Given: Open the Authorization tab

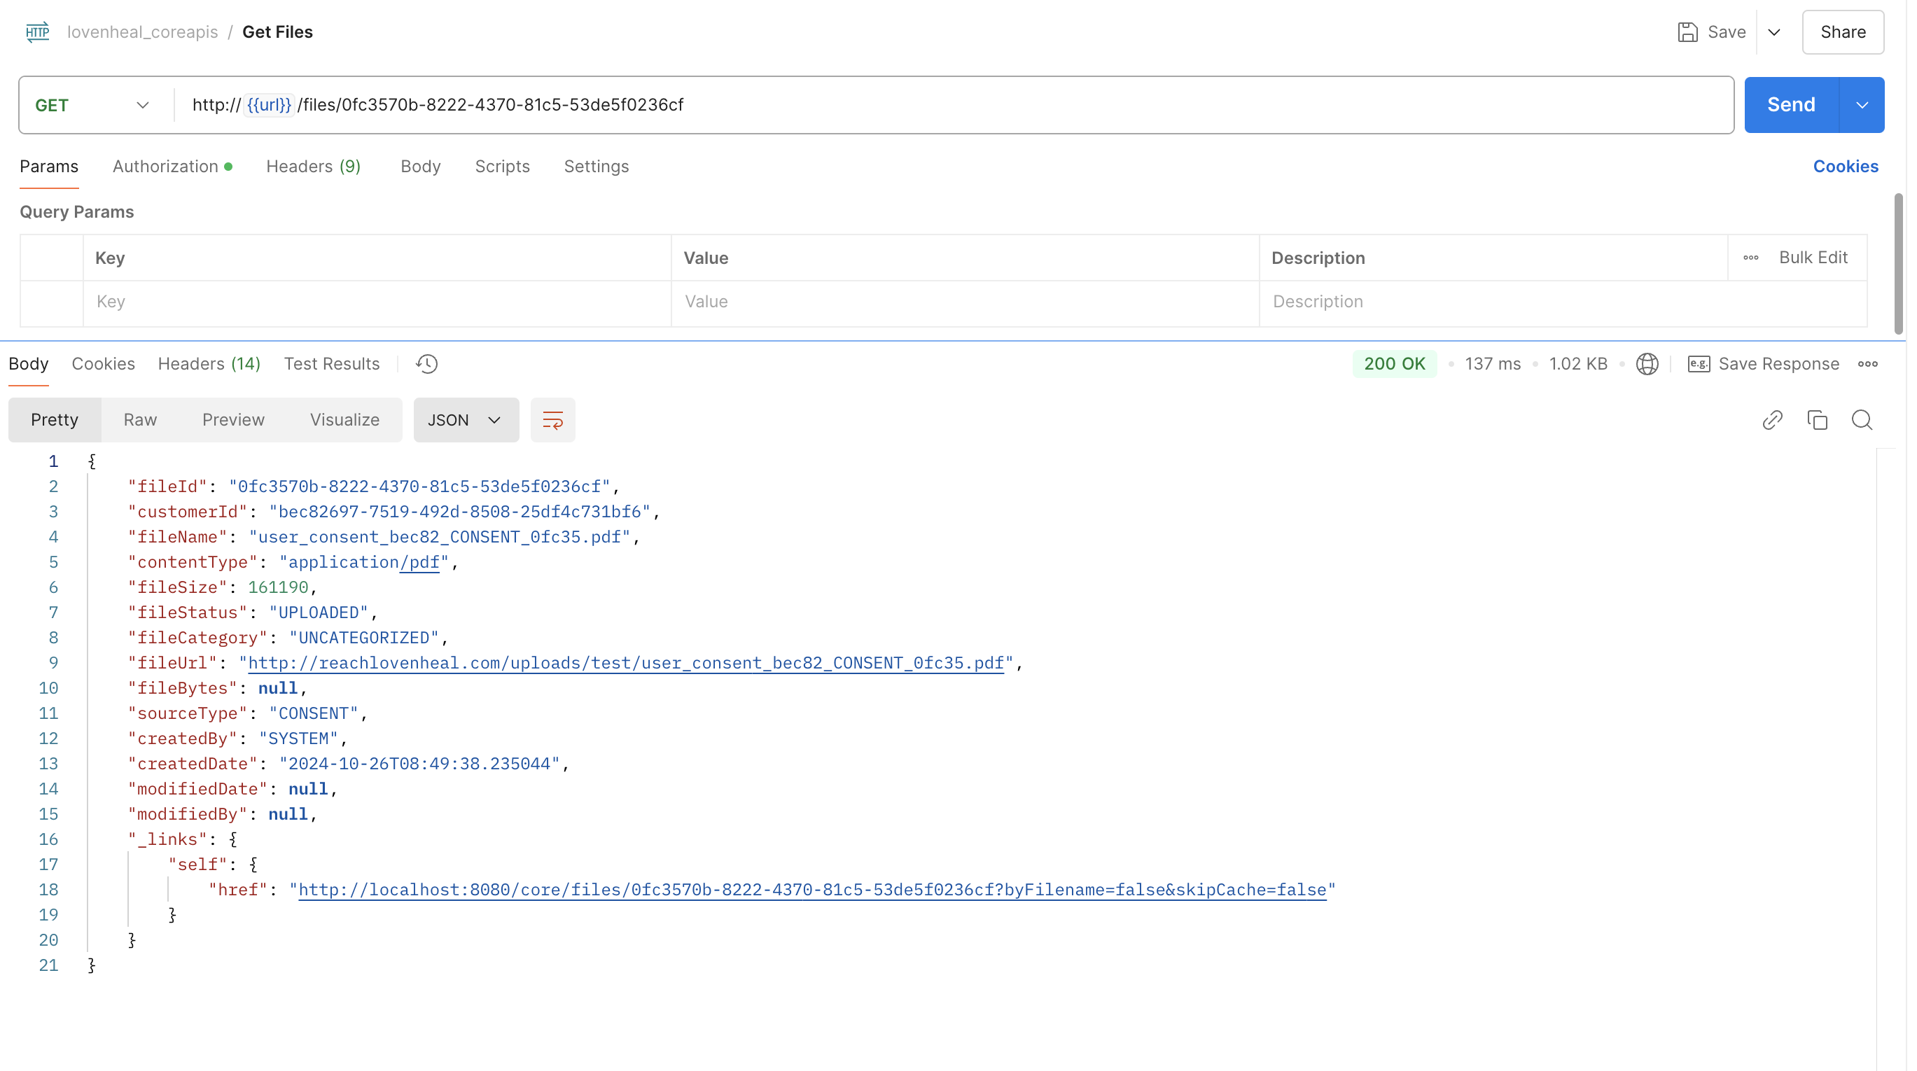Looking at the screenshot, I should pos(172,167).
